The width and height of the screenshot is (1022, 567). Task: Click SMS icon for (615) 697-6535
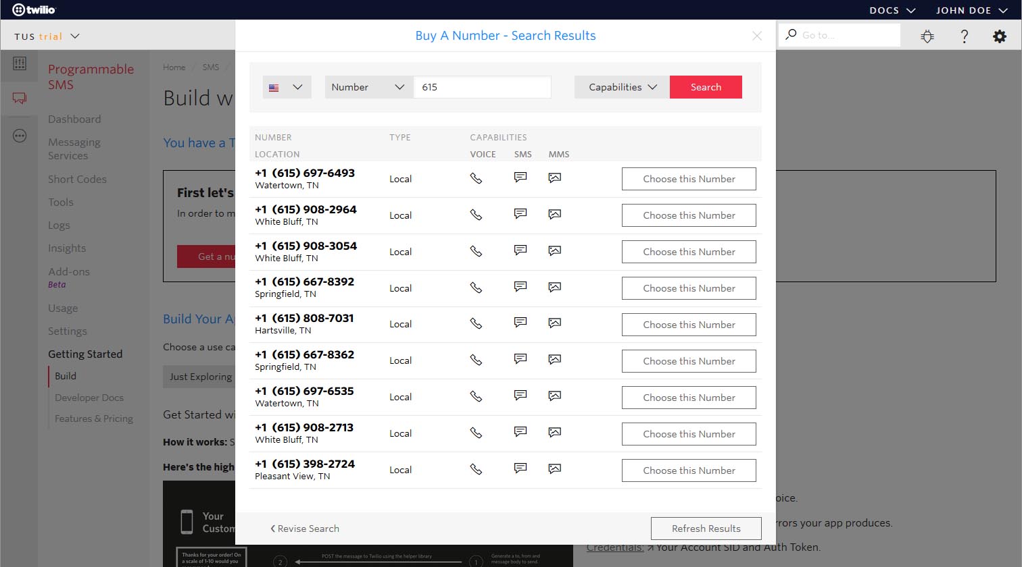(x=520, y=396)
